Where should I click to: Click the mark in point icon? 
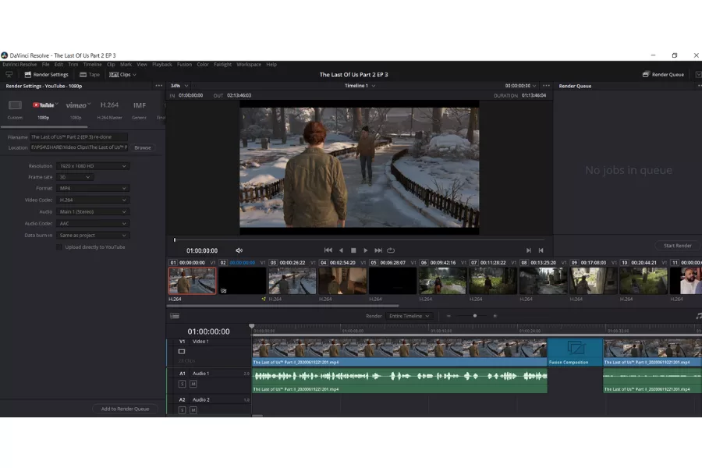[529, 250]
